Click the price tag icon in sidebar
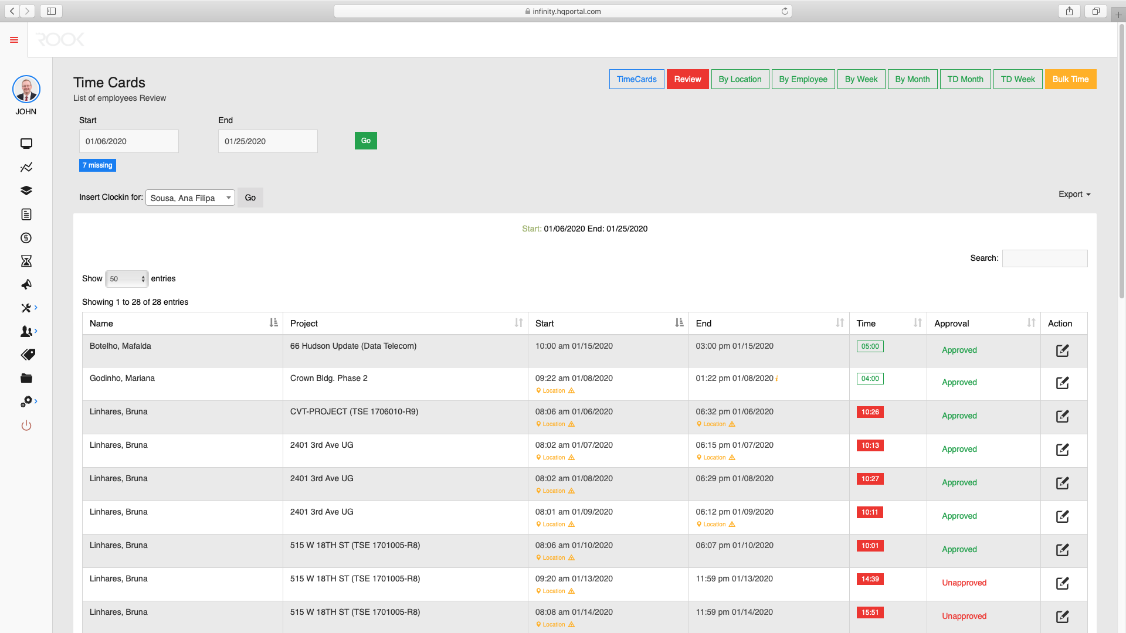This screenshot has height=633, width=1126. (x=26, y=355)
